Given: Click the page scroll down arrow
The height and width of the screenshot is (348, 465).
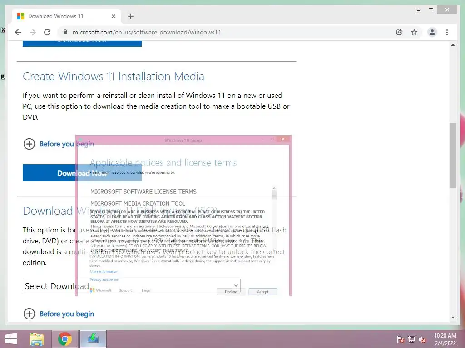Looking at the screenshot, I should (453, 317).
